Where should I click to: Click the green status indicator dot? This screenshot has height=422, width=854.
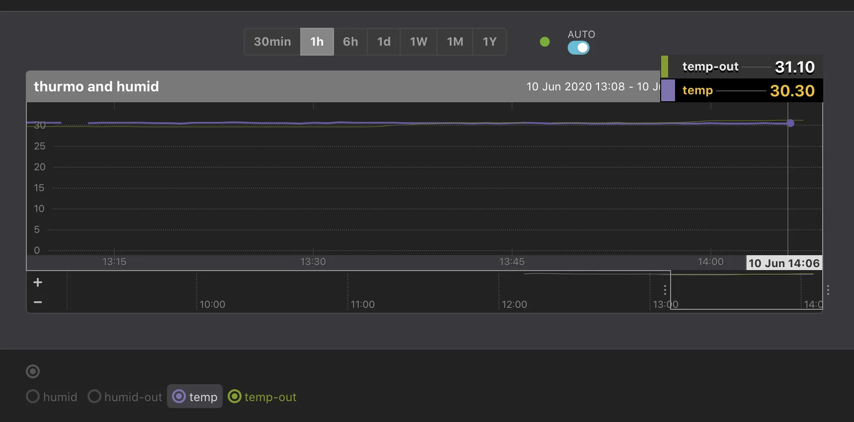[545, 42]
